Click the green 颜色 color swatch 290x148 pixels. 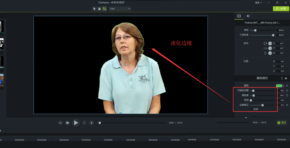coord(279,86)
